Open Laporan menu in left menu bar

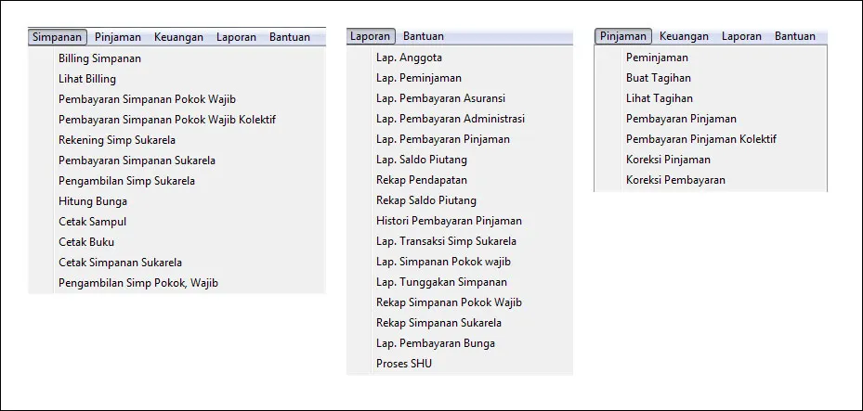(236, 37)
